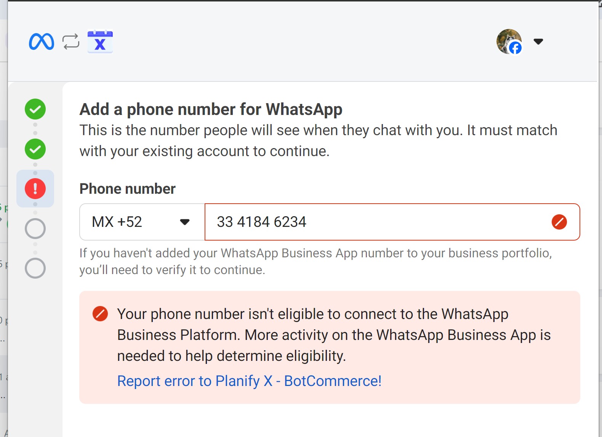Go to the first completed step checkmark
Screen dimensions: 602x437
click(x=35, y=109)
